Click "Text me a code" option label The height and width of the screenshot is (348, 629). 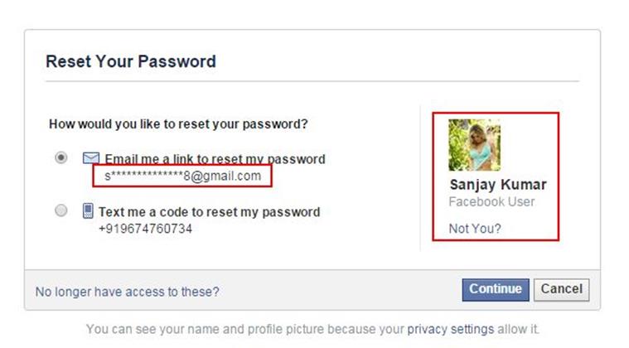point(209,211)
